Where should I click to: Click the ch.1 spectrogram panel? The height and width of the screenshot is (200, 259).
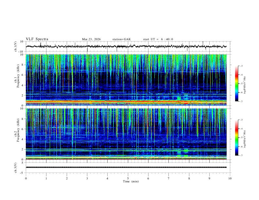[x=126, y=80]
